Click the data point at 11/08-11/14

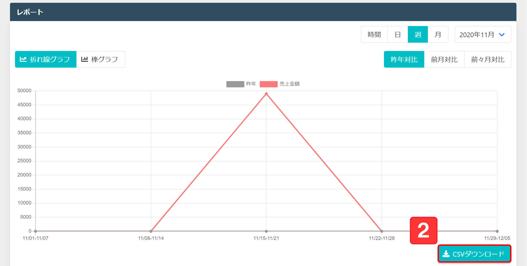[151, 231]
